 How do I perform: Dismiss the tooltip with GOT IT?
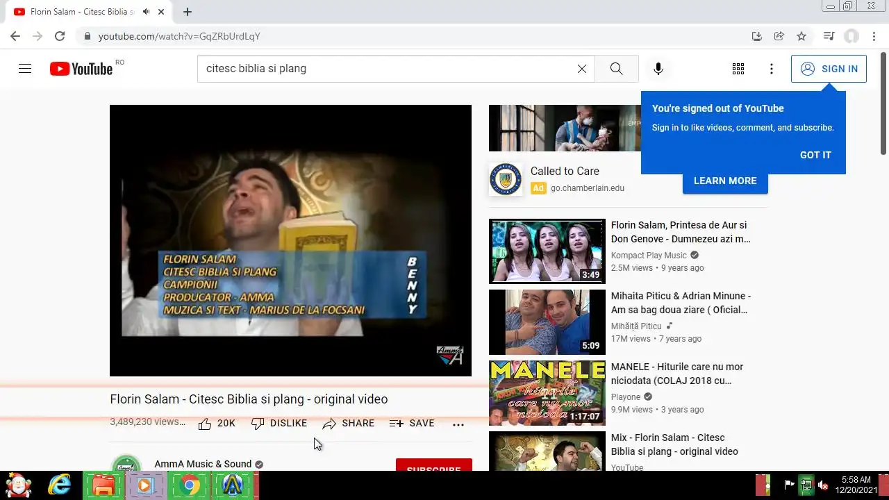[x=815, y=155]
